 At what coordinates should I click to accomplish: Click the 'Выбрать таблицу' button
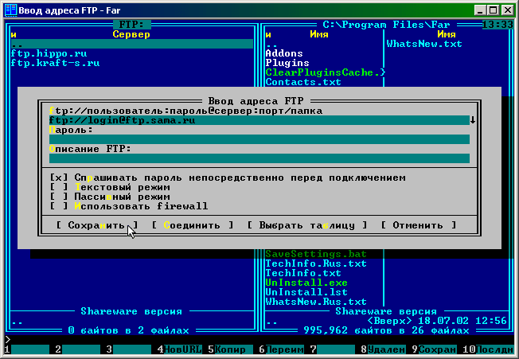(x=307, y=225)
